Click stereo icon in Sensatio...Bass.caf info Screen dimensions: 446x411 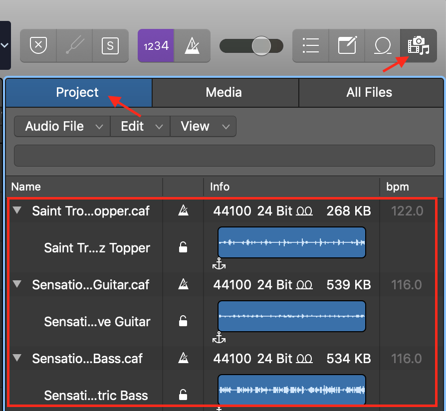(304, 359)
